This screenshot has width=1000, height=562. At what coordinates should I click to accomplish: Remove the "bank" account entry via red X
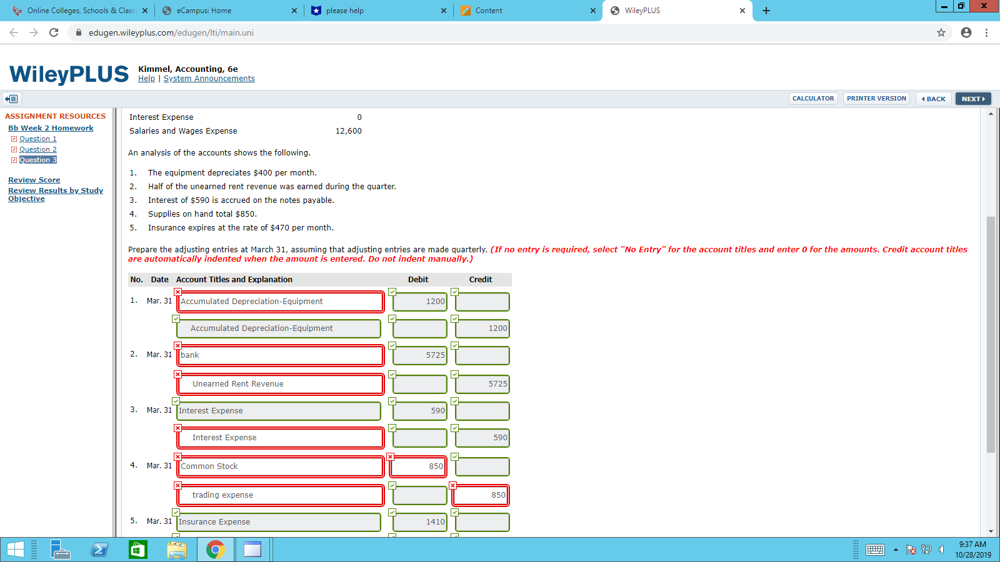point(177,345)
